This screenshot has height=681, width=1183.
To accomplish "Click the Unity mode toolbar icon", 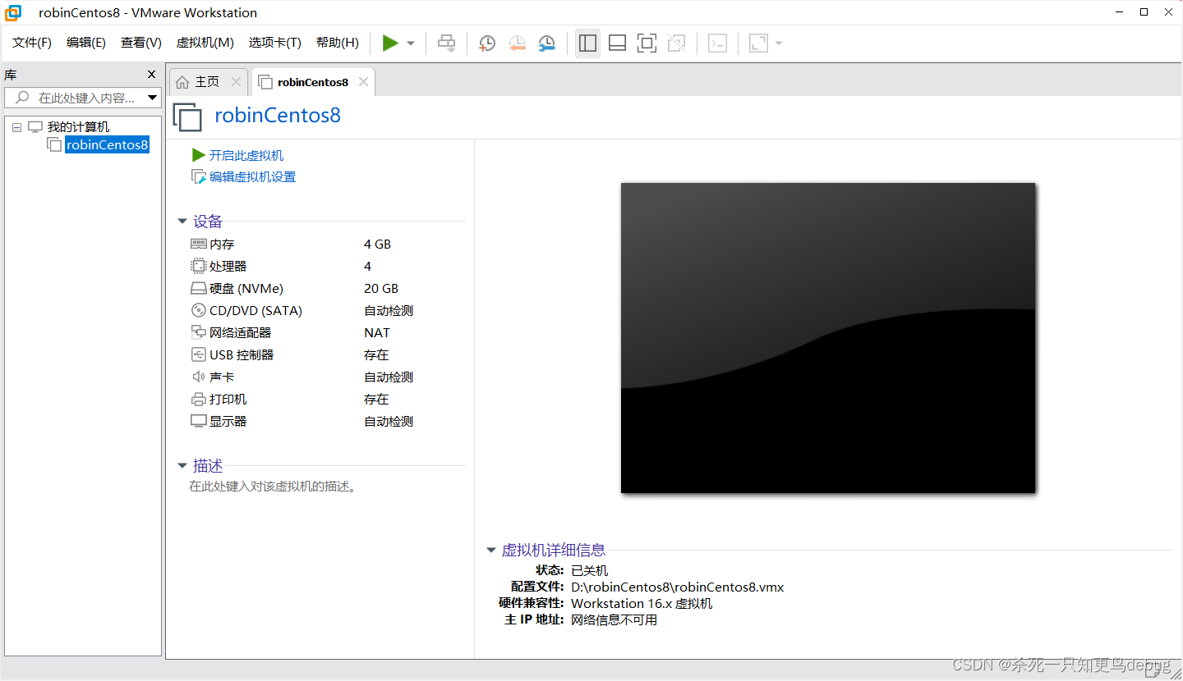I will pos(676,43).
